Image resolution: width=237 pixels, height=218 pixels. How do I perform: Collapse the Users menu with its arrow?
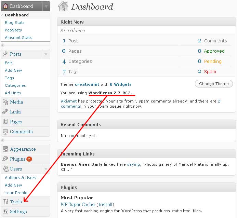point(46,169)
